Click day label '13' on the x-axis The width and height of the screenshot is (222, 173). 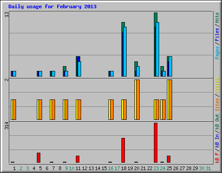pos(91,168)
